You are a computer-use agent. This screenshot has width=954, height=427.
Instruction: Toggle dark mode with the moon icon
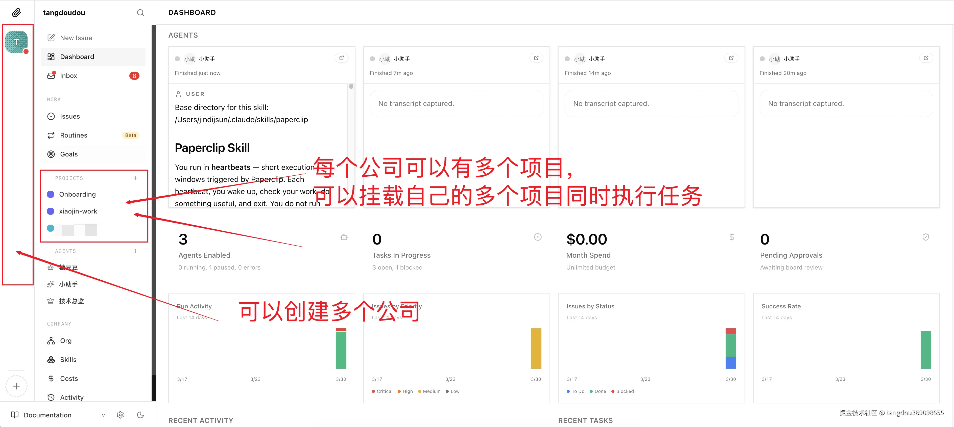[x=140, y=415]
